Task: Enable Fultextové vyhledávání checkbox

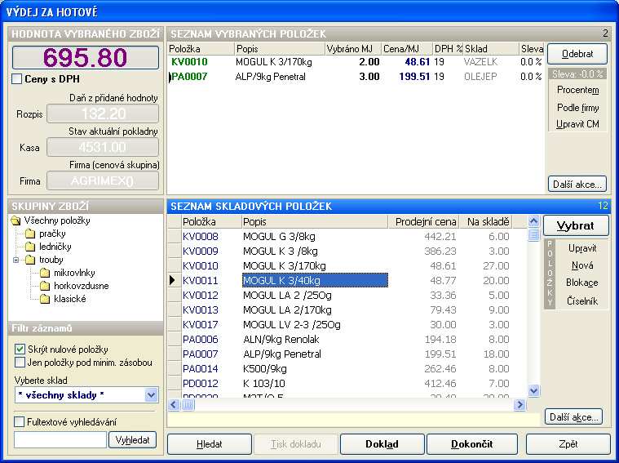Action: click(x=19, y=422)
